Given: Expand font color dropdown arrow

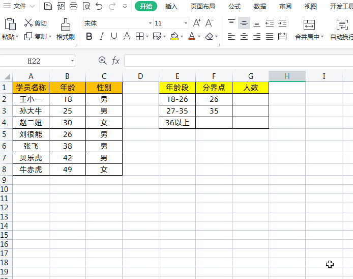Looking at the screenshot, I should coord(199,37).
